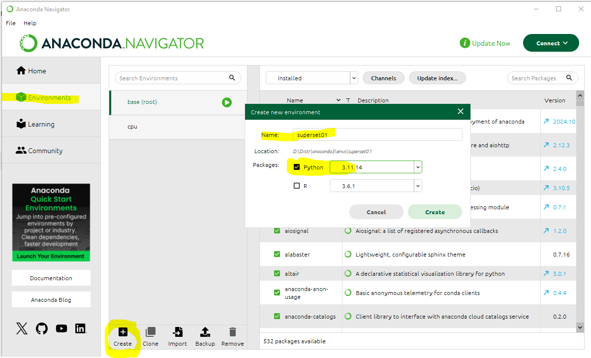Click the Cancel button in dialog

click(376, 212)
